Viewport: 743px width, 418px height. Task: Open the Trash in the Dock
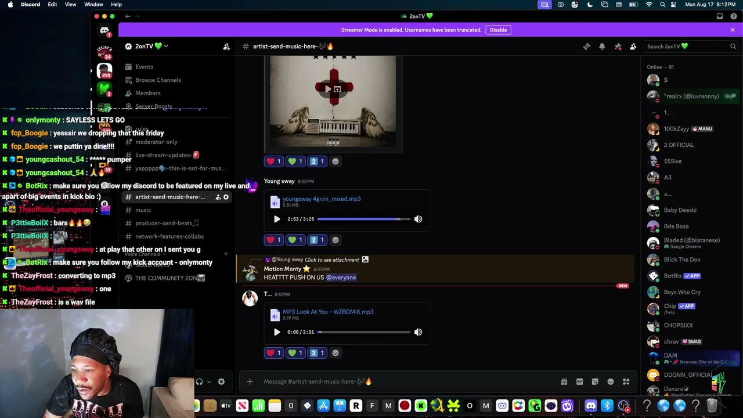click(x=712, y=406)
